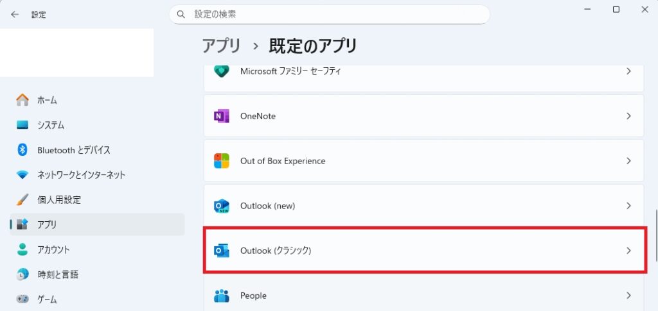Image resolution: width=658 pixels, height=311 pixels.
Task: Click the OneNote app icon
Action: coord(221,116)
